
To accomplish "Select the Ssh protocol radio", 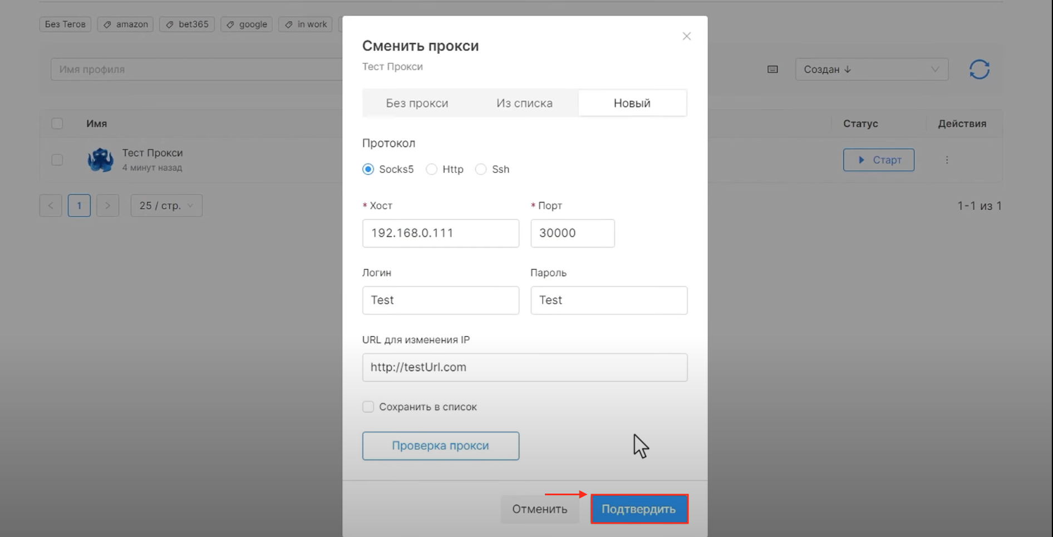I will (481, 169).
